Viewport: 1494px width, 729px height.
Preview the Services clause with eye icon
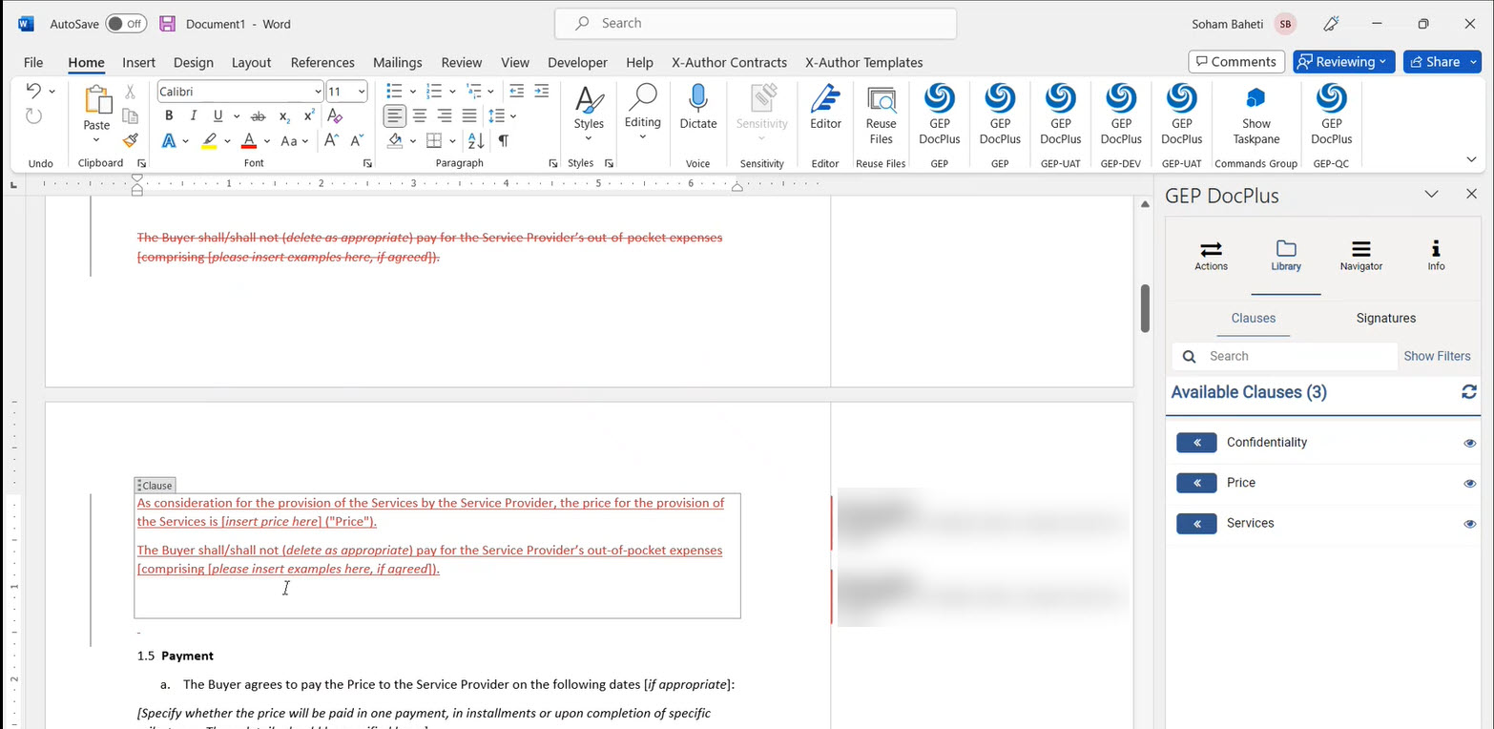point(1469,524)
